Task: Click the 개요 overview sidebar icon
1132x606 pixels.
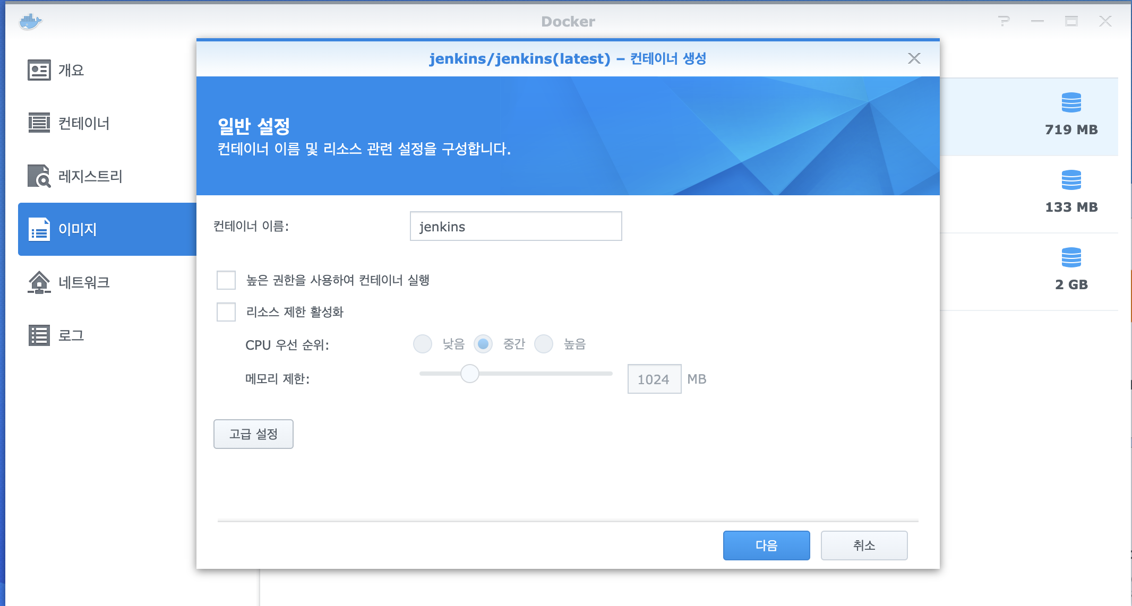Action: (x=39, y=70)
